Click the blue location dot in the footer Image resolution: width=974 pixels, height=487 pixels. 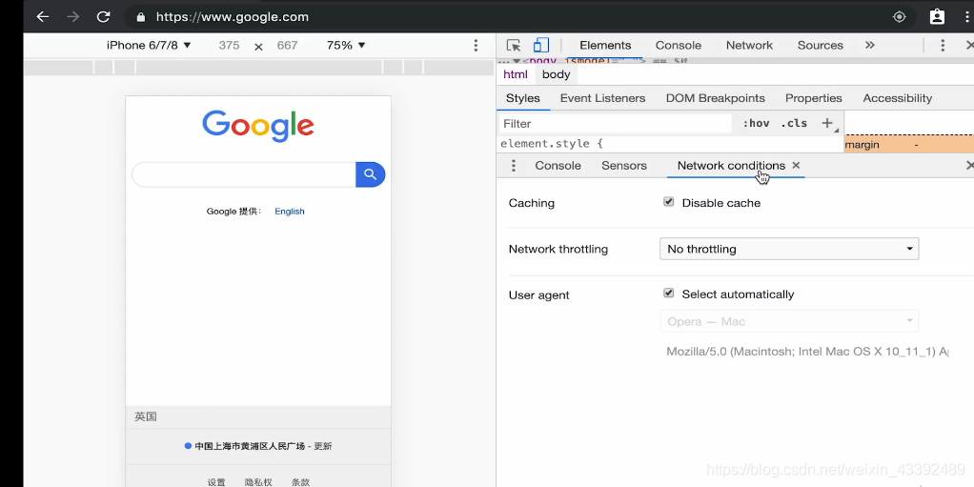click(x=188, y=446)
